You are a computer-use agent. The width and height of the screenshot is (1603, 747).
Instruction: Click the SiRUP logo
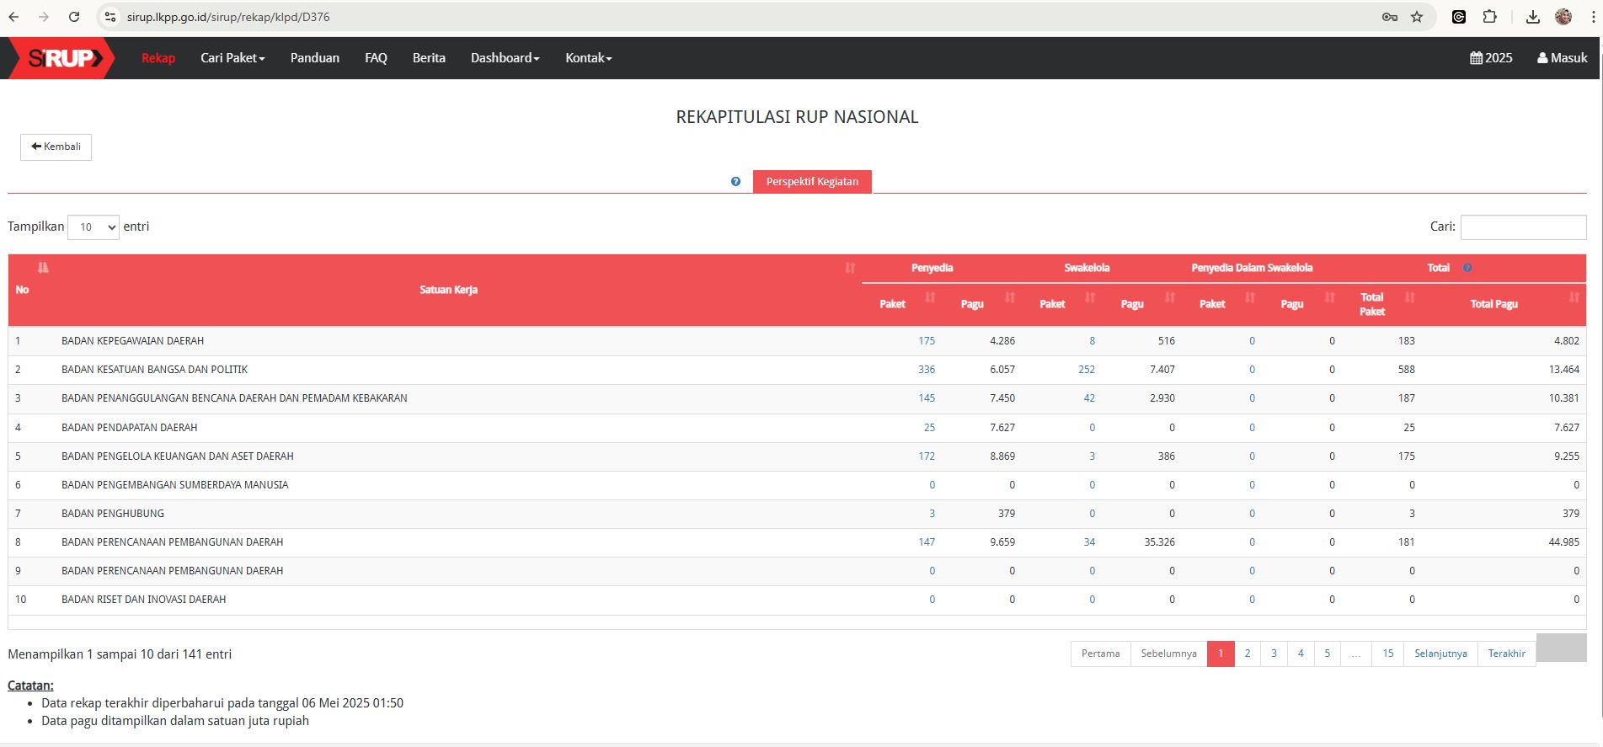point(63,58)
